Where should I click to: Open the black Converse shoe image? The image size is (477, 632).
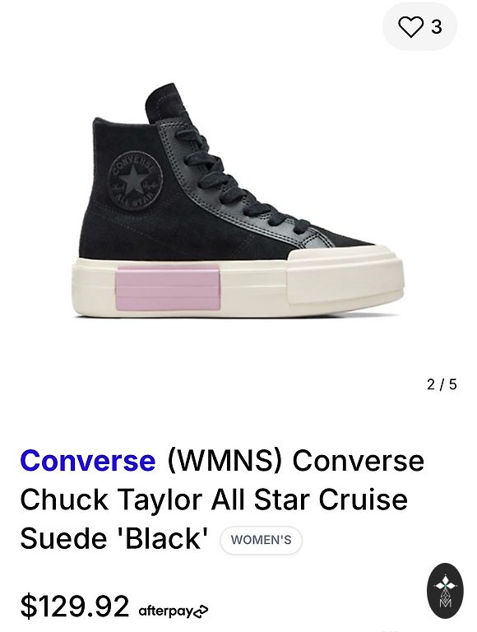pyautogui.click(x=239, y=201)
